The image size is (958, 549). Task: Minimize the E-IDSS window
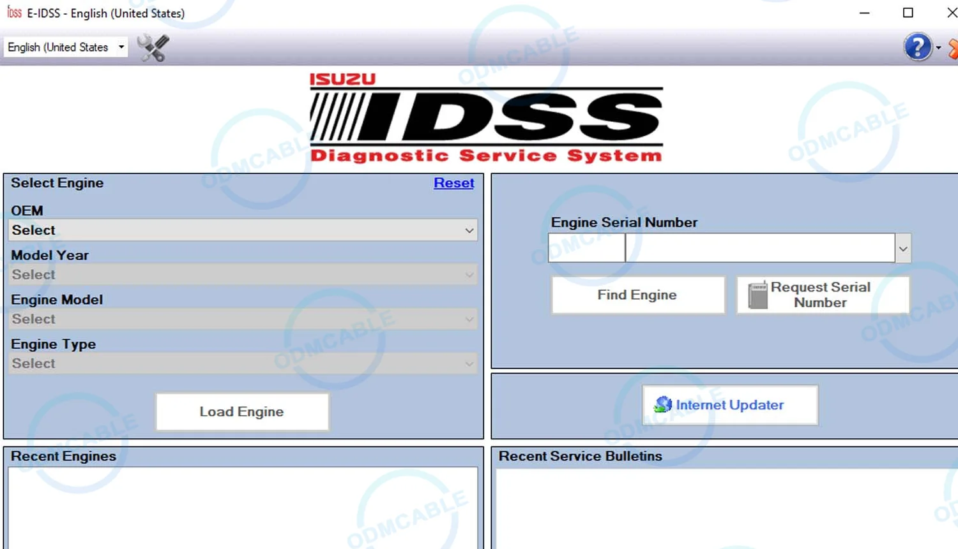[x=865, y=13]
